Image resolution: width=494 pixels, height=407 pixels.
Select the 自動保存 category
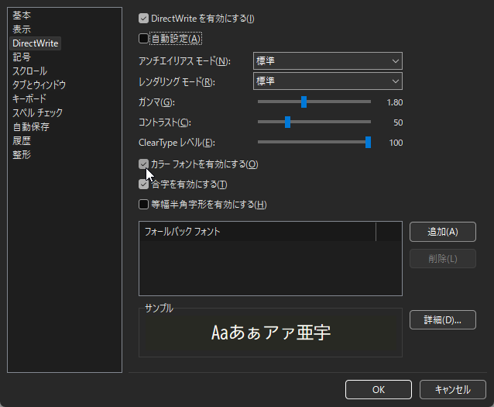click(x=31, y=127)
